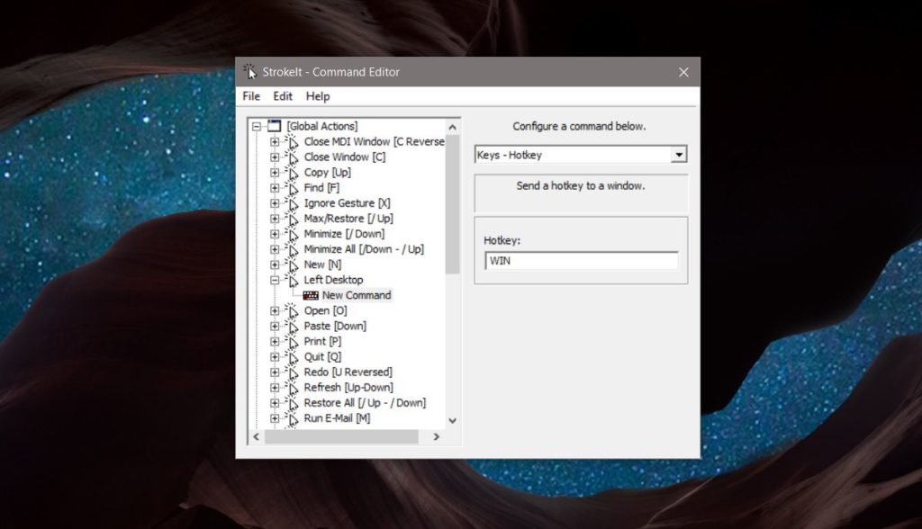This screenshot has width=922, height=529.
Task: Click inside the Hotkey input field
Action: click(x=581, y=261)
